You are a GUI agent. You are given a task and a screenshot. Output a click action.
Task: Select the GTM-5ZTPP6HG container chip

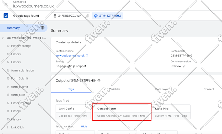pyautogui.click(x=107, y=16)
